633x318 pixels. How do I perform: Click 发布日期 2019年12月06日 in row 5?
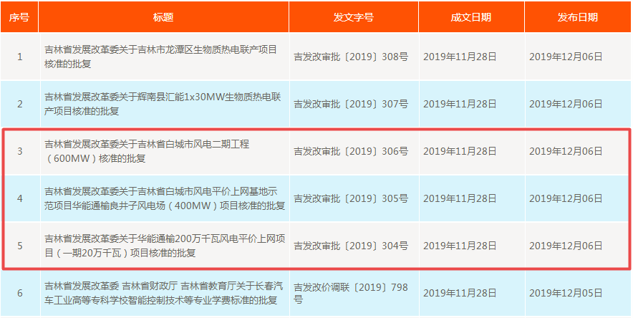[x=566, y=246]
